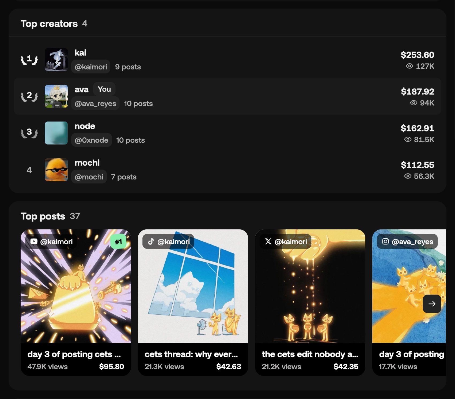Image resolution: width=455 pixels, height=399 pixels.
Task: Click 'the cets edit nobody a...' title
Action: [x=310, y=354]
